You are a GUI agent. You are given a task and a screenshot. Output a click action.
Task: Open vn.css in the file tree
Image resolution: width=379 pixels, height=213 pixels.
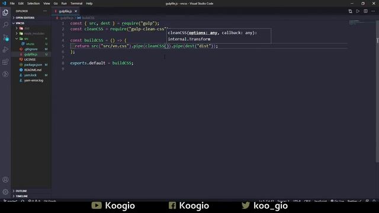(30, 44)
